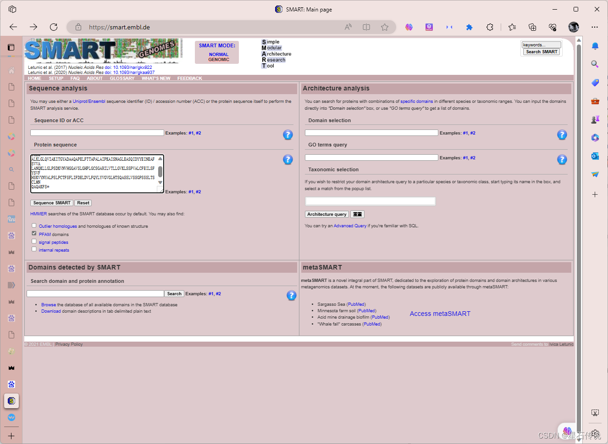
Task: Open the Favorites list
Action: [x=512, y=27]
